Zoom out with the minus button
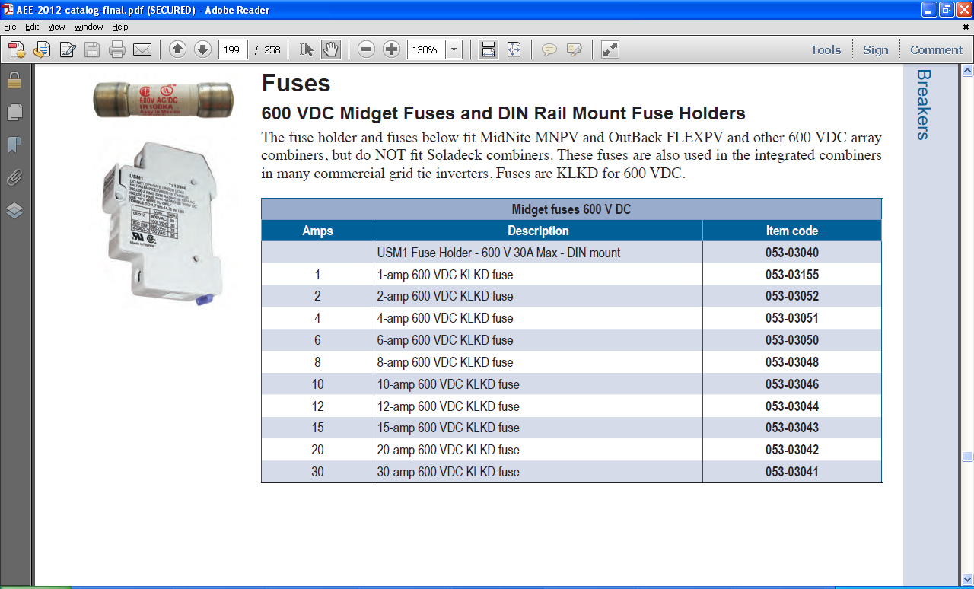This screenshot has width=974, height=589. 366,49
